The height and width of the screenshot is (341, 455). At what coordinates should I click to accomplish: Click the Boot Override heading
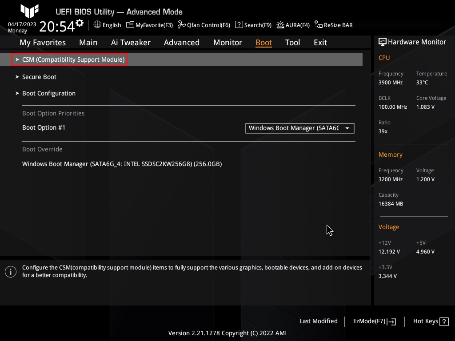pos(42,149)
